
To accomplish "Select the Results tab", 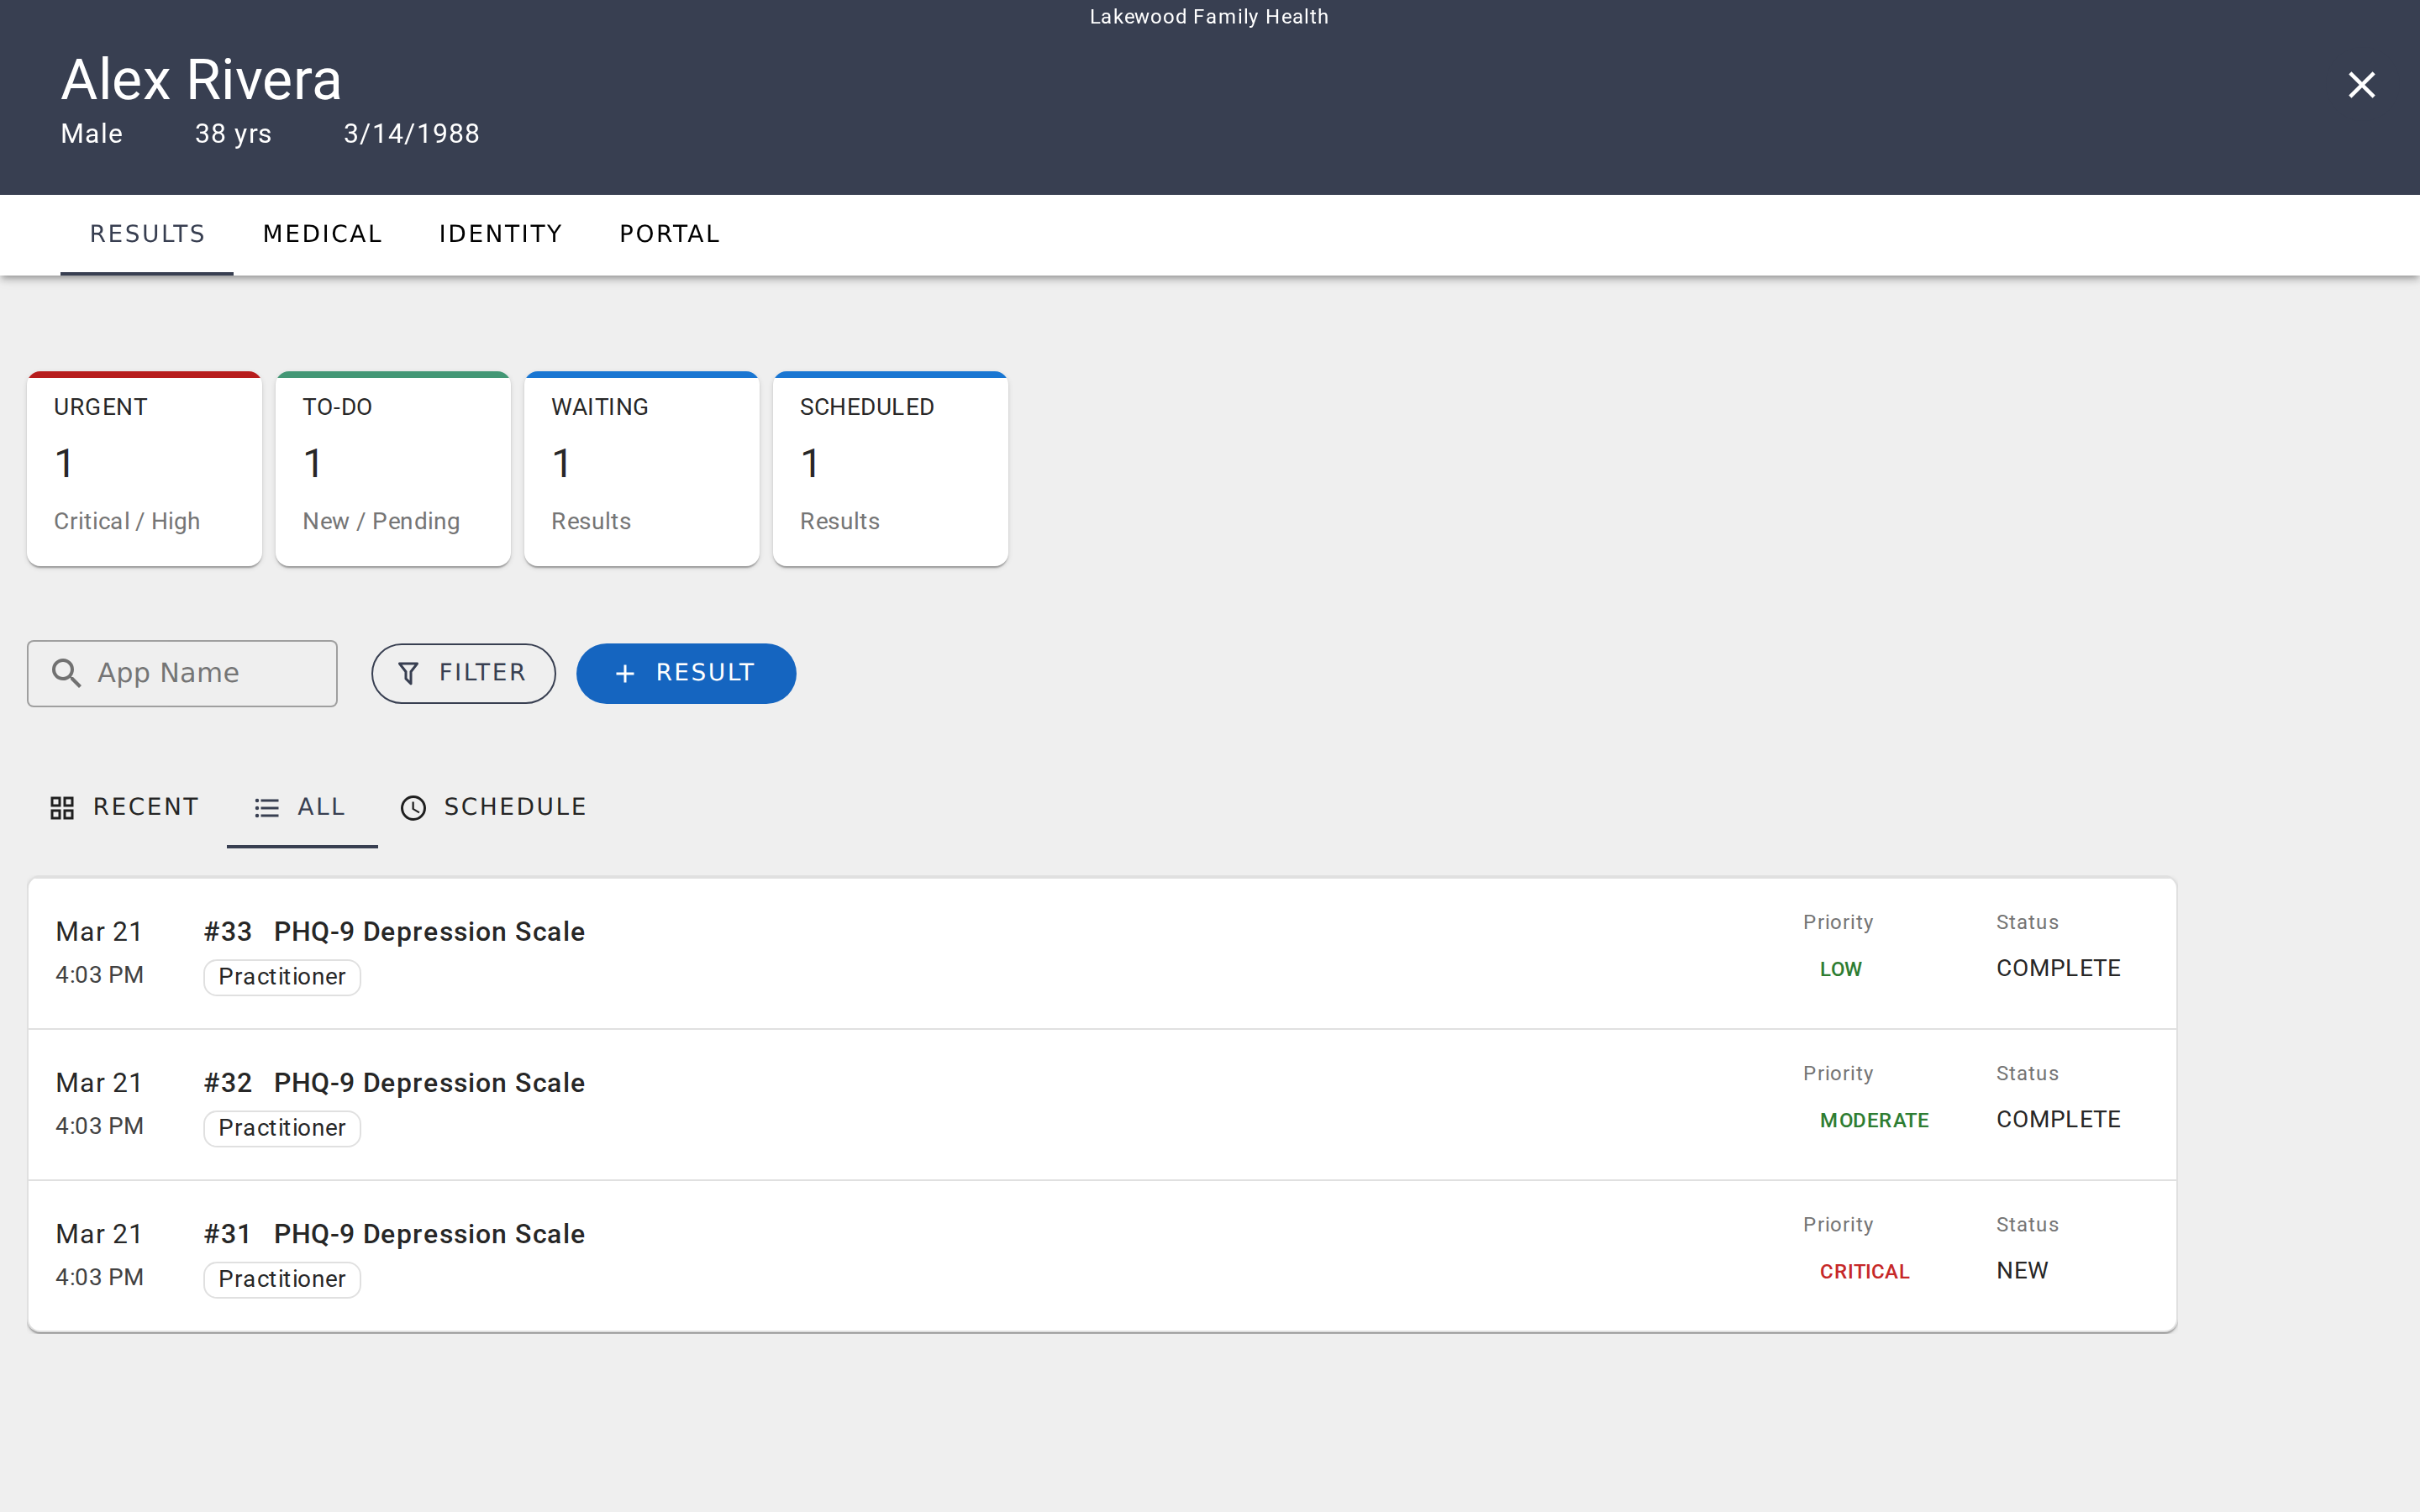I will (147, 234).
